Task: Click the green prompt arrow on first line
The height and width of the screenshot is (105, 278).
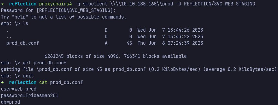Action: (x=2, y=4)
